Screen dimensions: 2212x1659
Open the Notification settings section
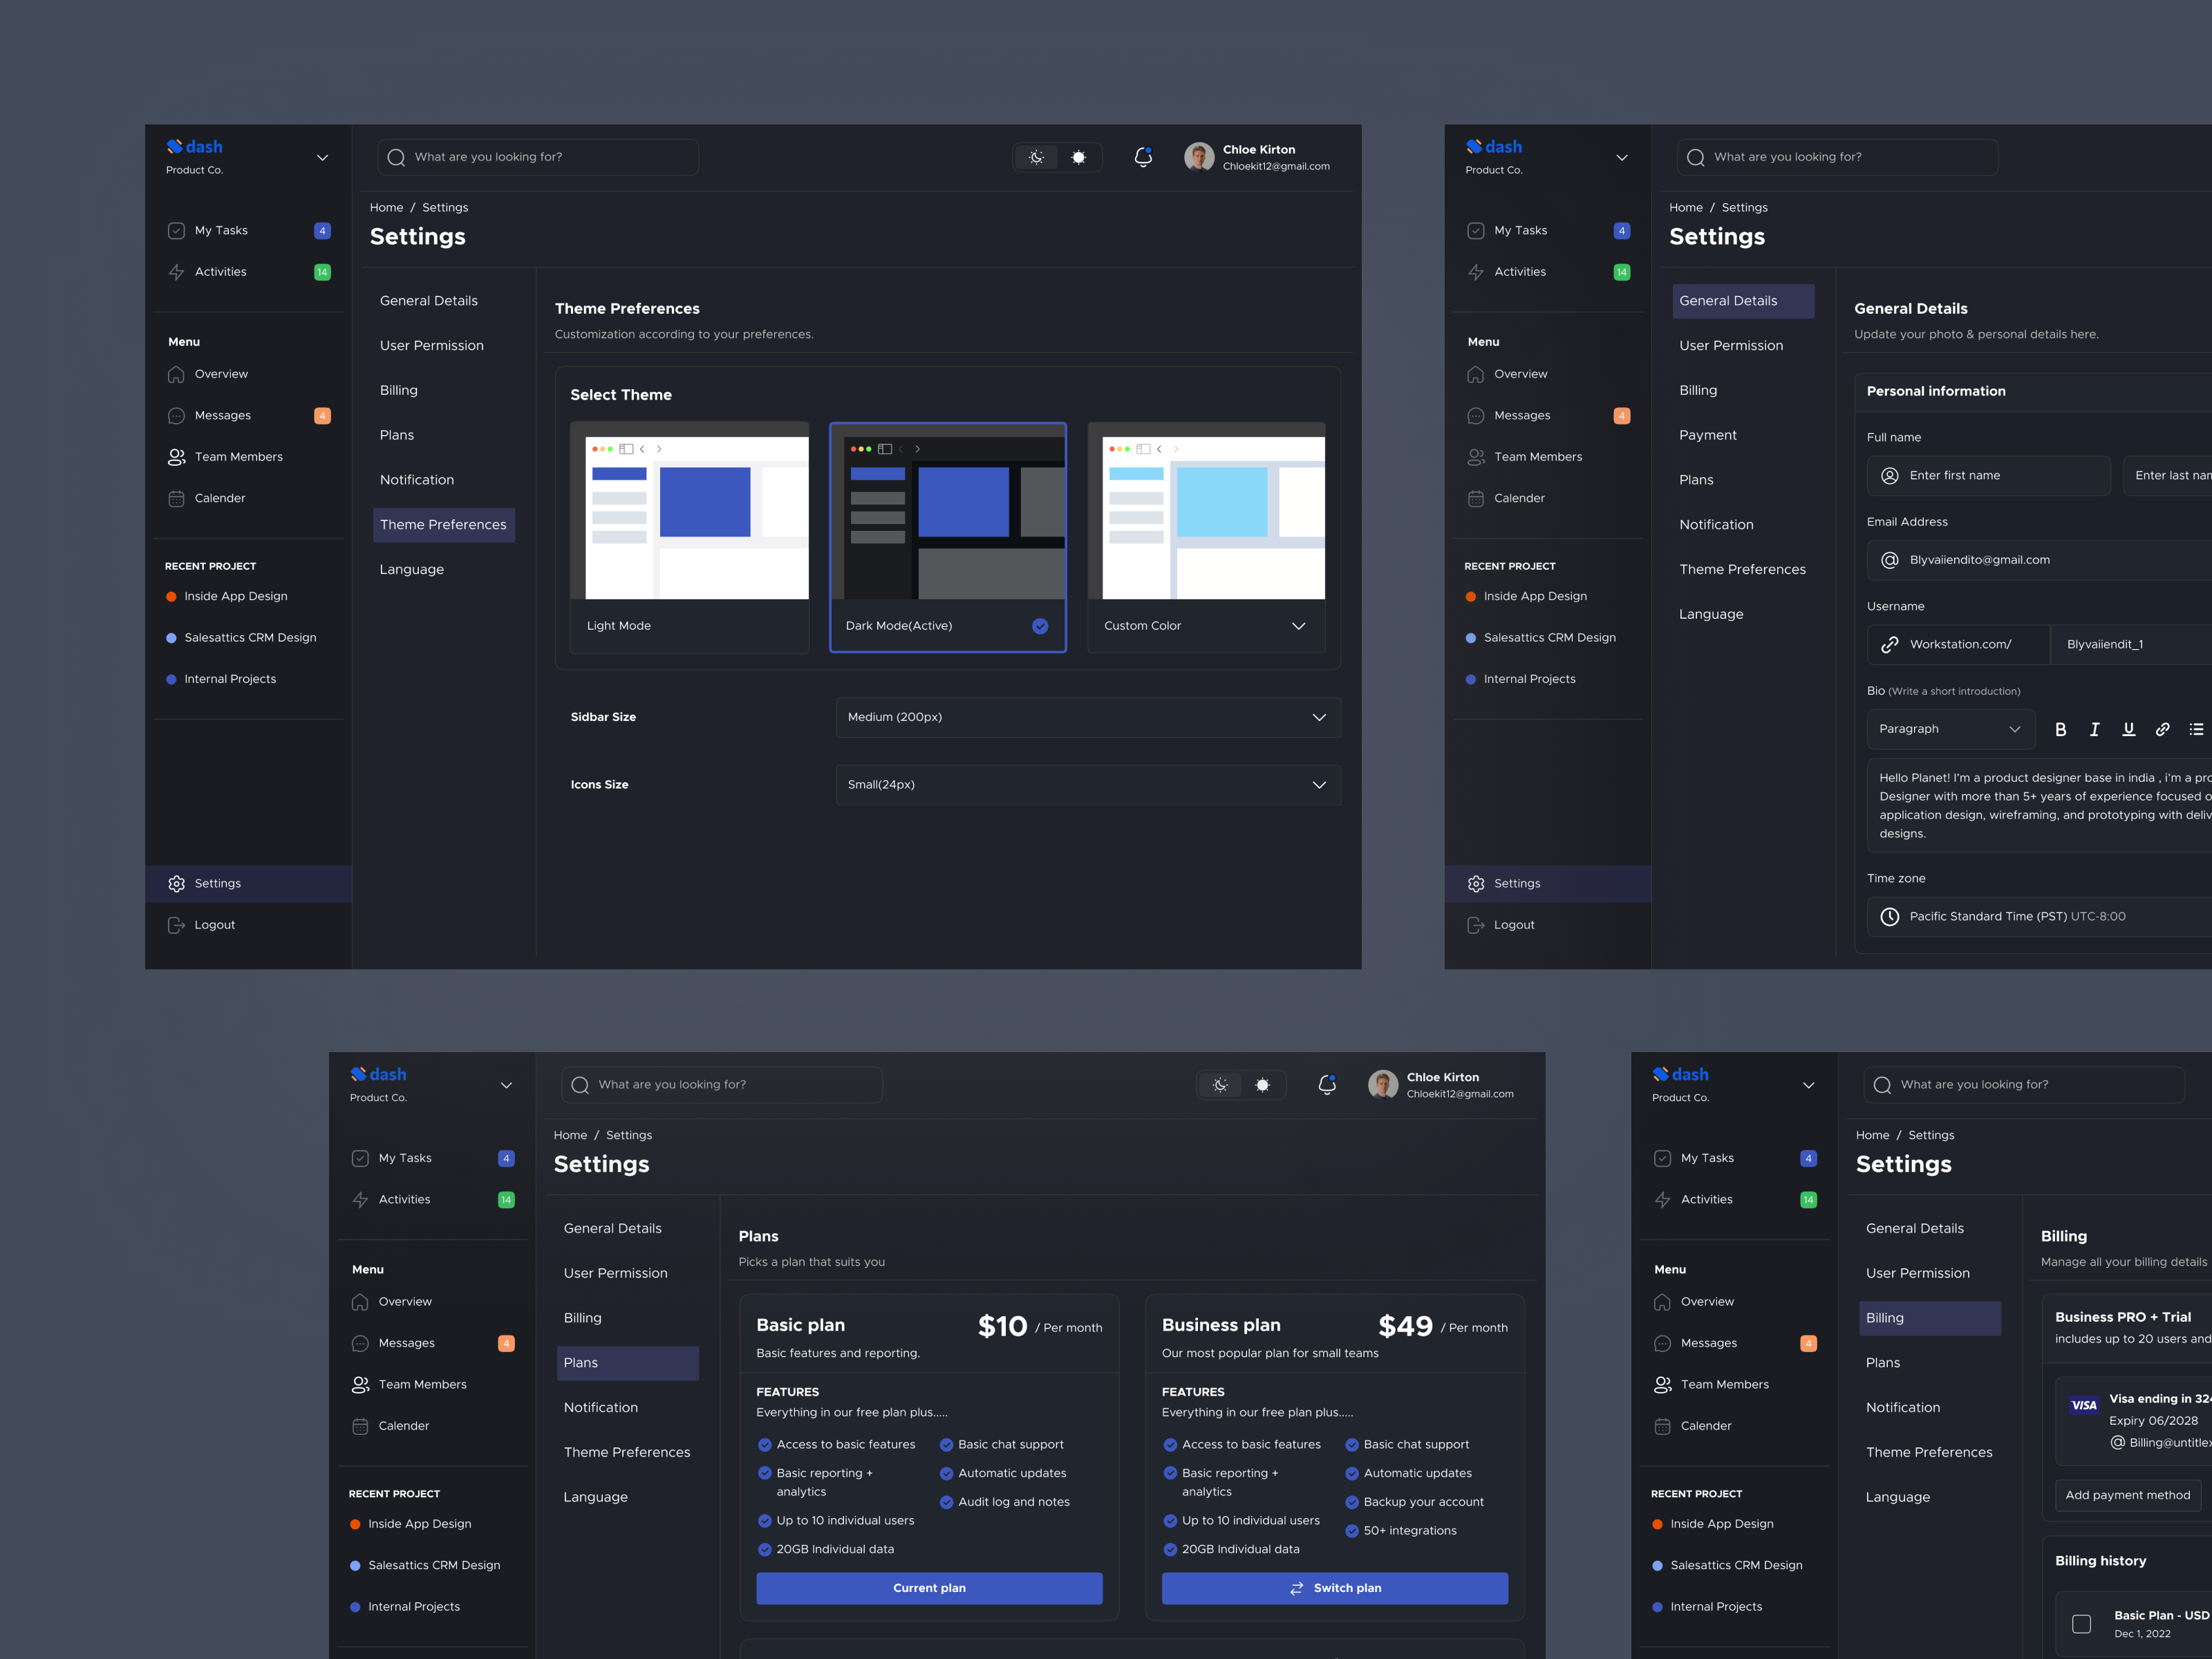[x=417, y=480]
